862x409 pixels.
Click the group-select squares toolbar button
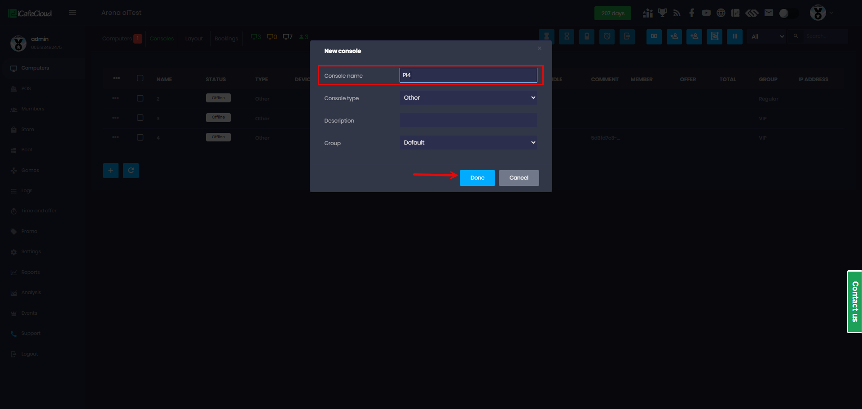[714, 36]
